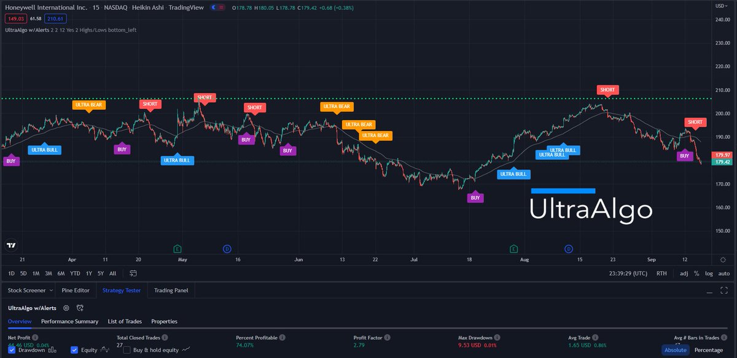737x358 pixels.
Task: Set the range to 1D
Action: 12,273
